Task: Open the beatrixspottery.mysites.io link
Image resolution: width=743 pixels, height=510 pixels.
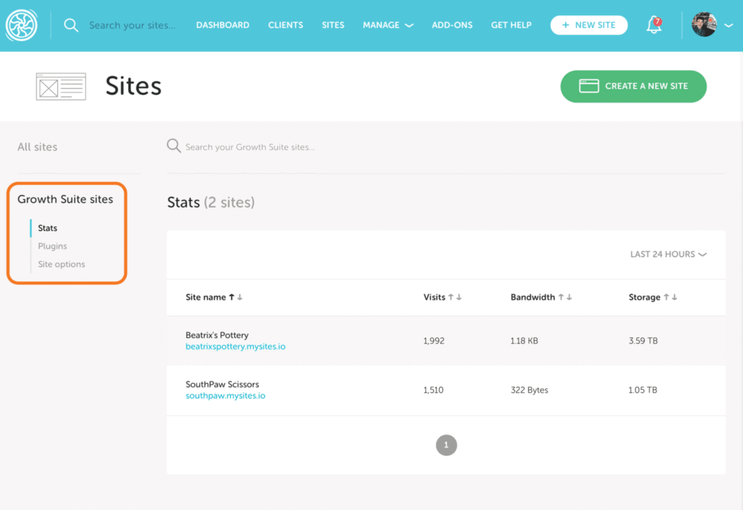Action: pyautogui.click(x=235, y=346)
